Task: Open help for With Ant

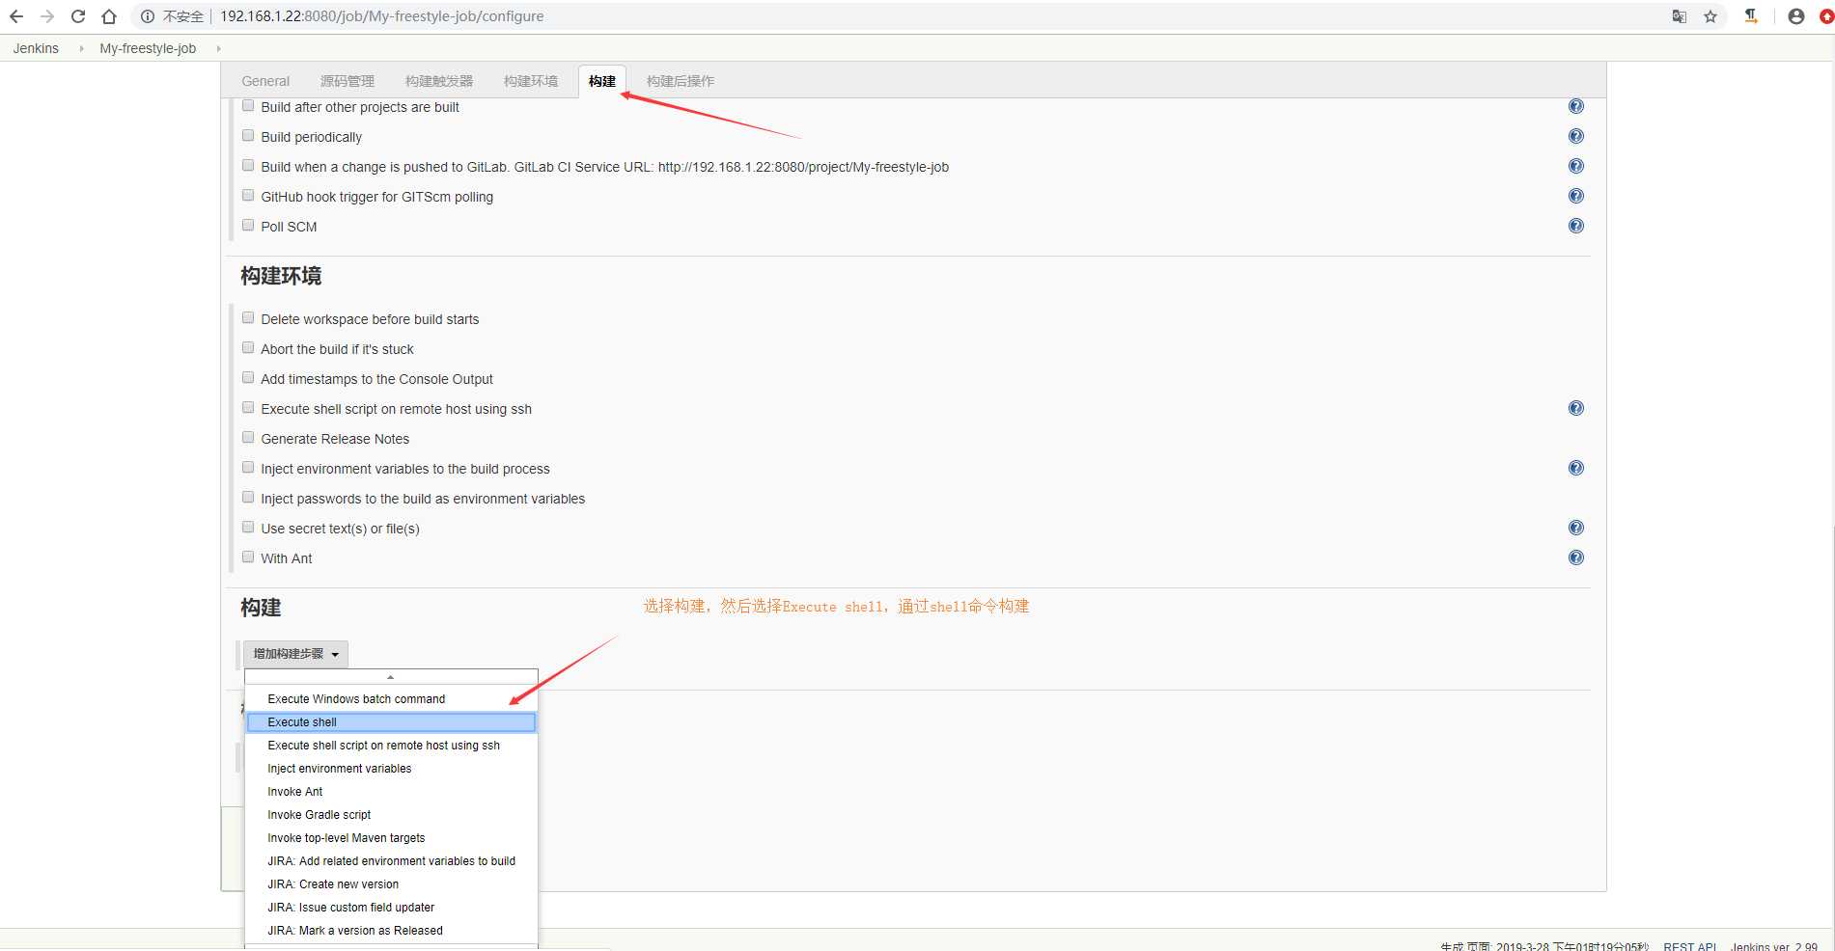Action: point(1576,557)
